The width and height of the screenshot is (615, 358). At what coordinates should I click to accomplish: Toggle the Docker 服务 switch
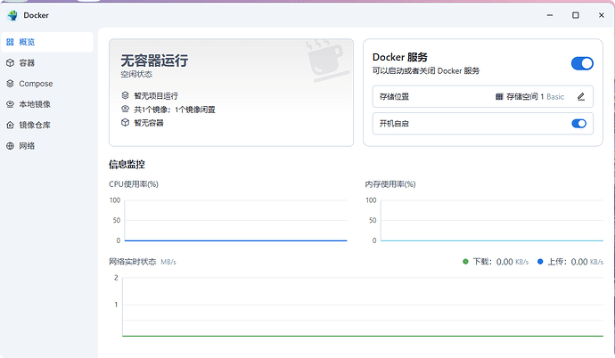point(582,63)
